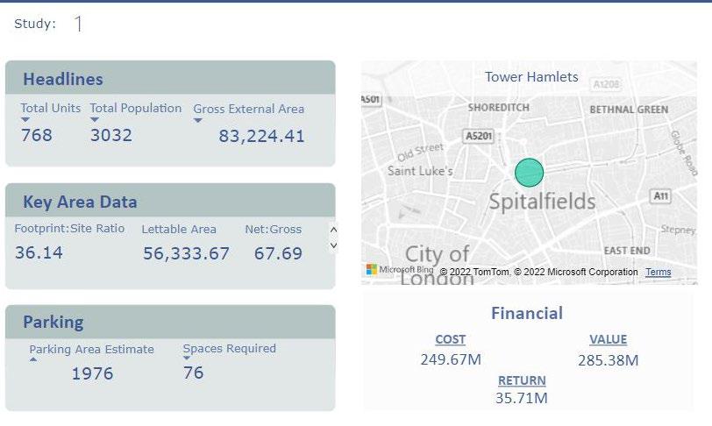Click the COST heading link

click(x=450, y=339)
